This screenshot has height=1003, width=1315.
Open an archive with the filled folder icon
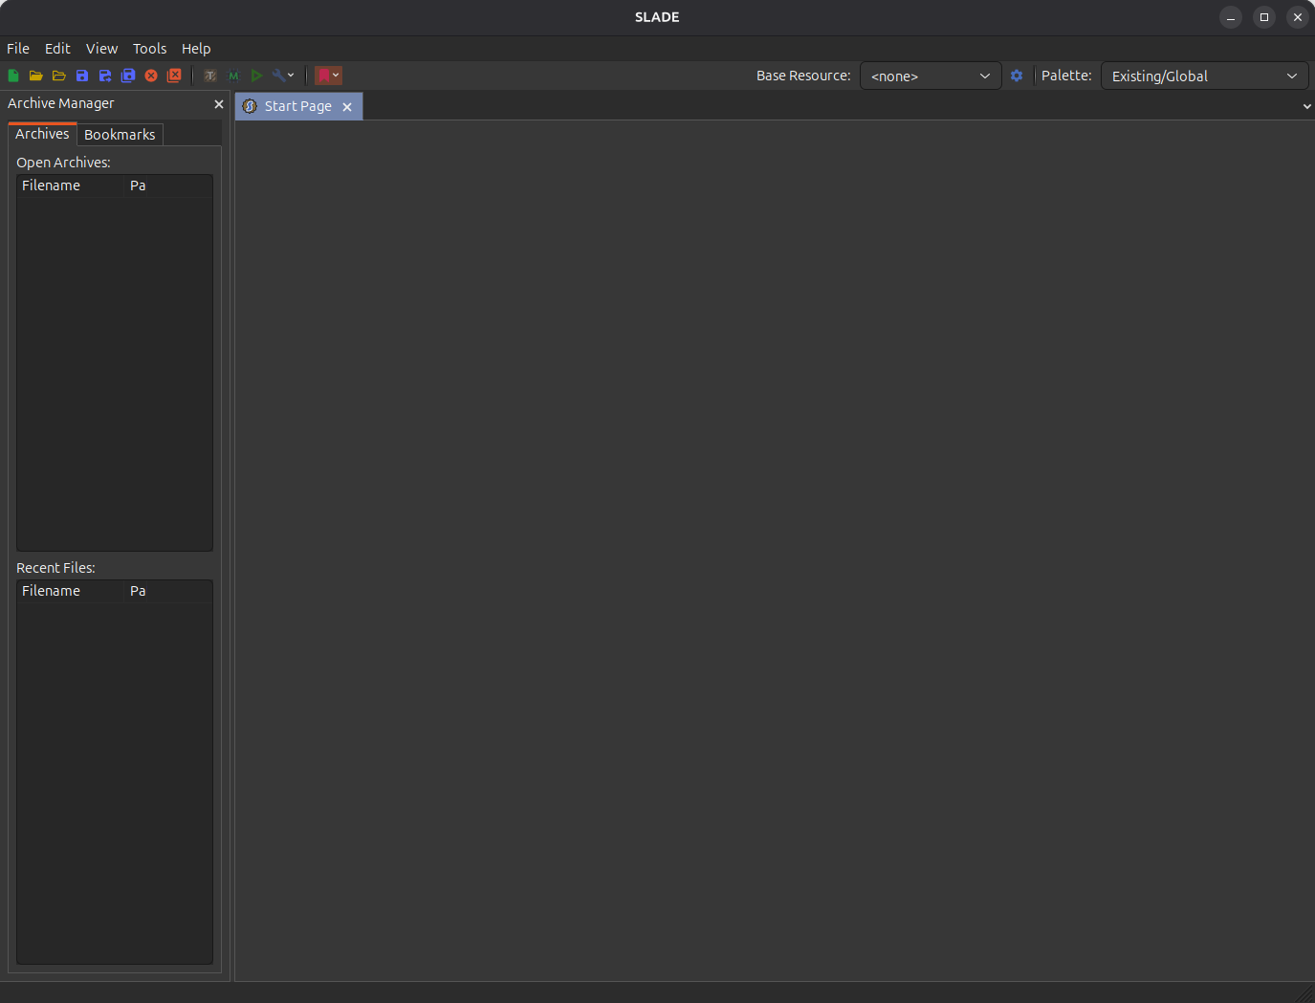[x=36, y=76]
